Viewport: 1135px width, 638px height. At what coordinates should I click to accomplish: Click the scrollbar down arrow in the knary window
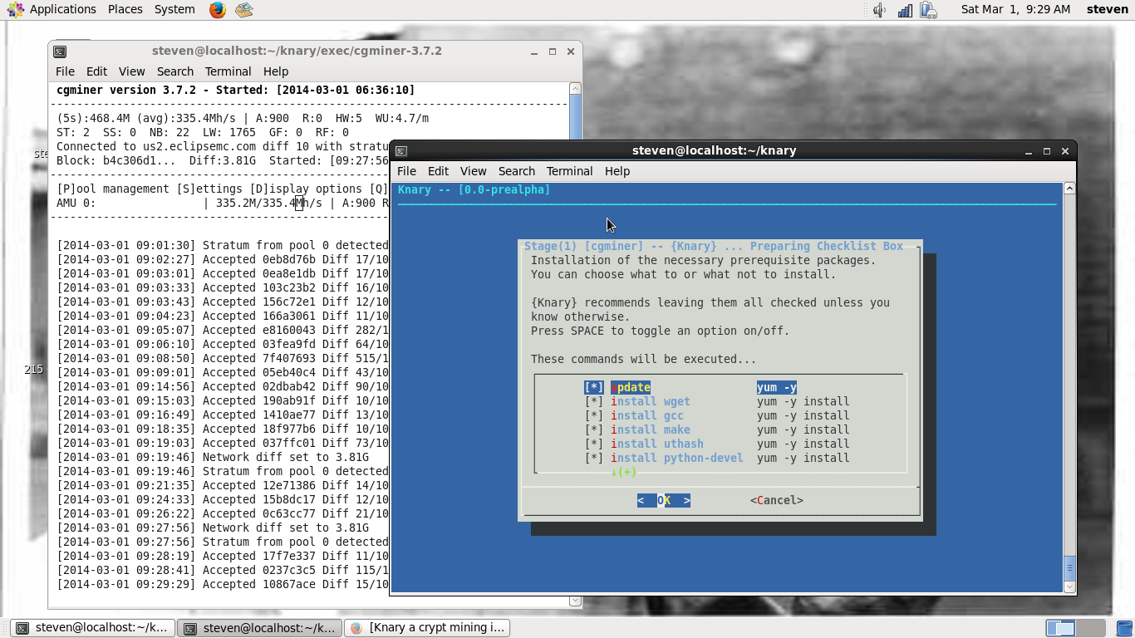[x=1069, y=586]
